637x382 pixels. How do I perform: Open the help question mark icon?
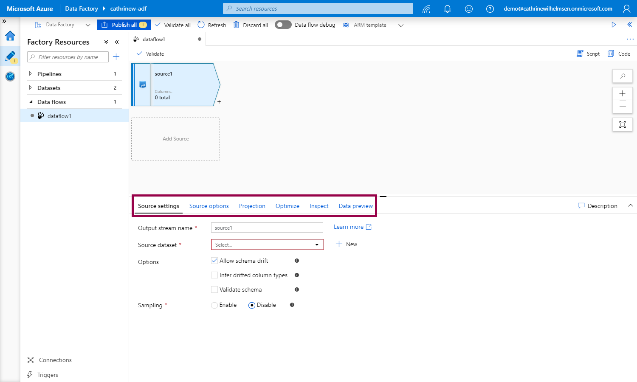490,8
